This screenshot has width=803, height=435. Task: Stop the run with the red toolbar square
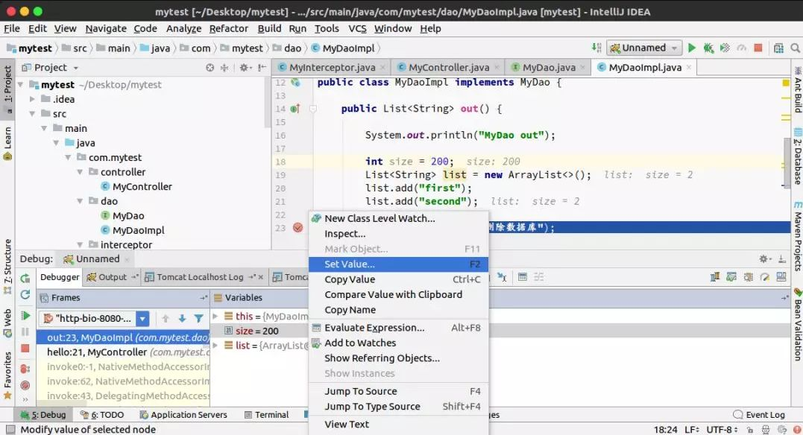coord(758,48)
